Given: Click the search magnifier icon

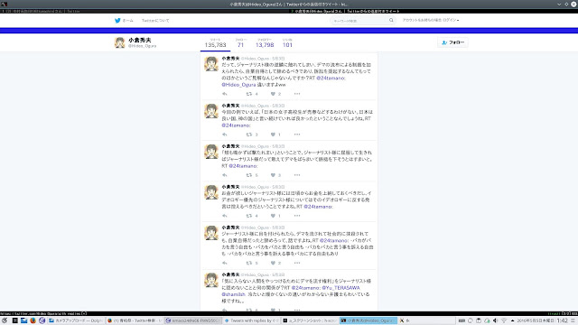Looking at the screenshot, I should [x=391, y=20].
